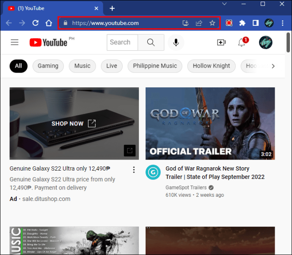The width and height of the screenshot is (292, 255).
Task: Select the Hollow Knight chip
Action: pos(211,66)
